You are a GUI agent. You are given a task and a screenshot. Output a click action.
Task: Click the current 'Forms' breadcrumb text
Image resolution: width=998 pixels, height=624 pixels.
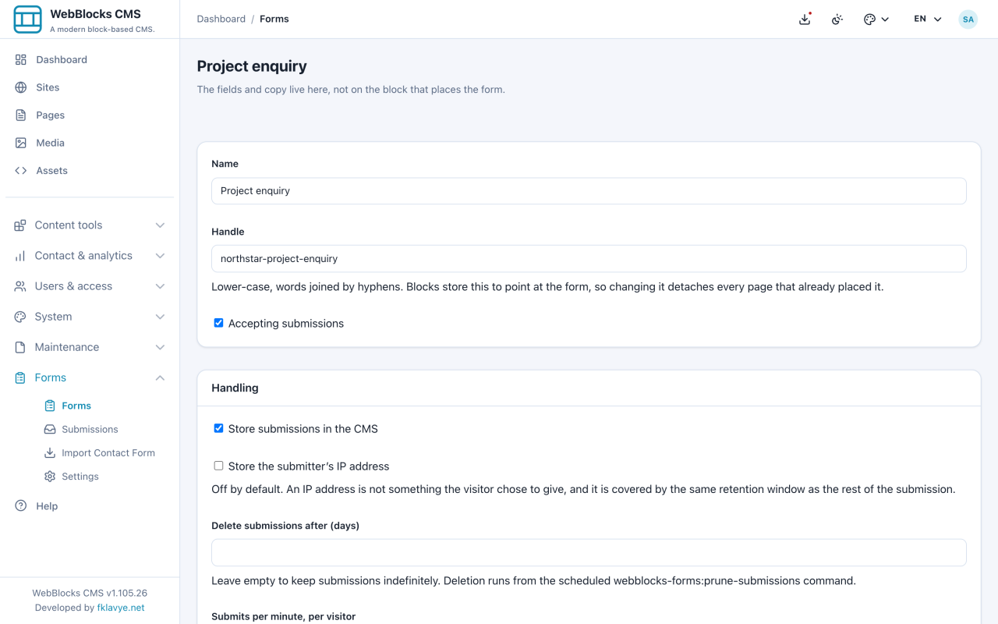(274, 19)
